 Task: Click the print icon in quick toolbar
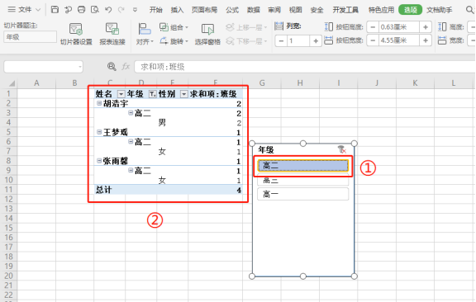(81, 10)
